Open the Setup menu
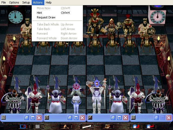This screenshot has height=130, width=173. (x=26, y=2)
